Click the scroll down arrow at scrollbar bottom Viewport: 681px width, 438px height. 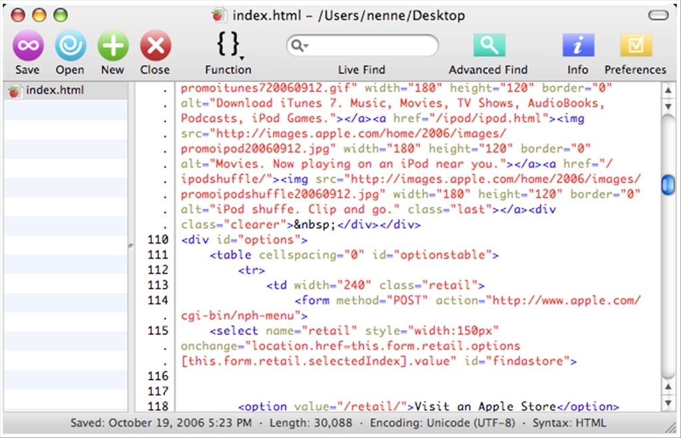[668, 403]
